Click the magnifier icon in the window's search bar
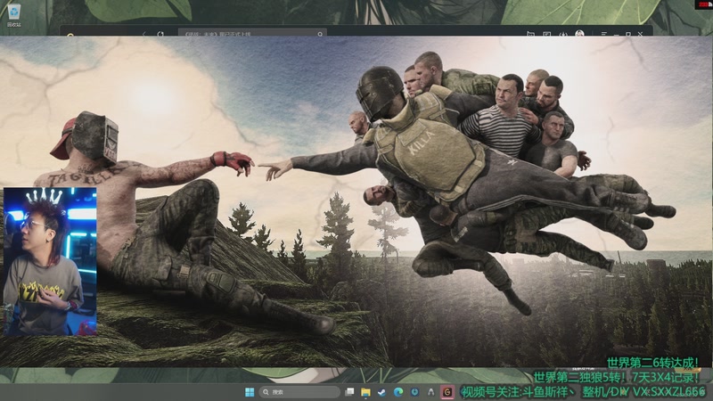This screenshot has width=713, height=401. [x=320, y=34]
